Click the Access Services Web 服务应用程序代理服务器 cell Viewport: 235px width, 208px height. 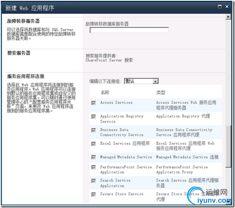pos(186,105)
